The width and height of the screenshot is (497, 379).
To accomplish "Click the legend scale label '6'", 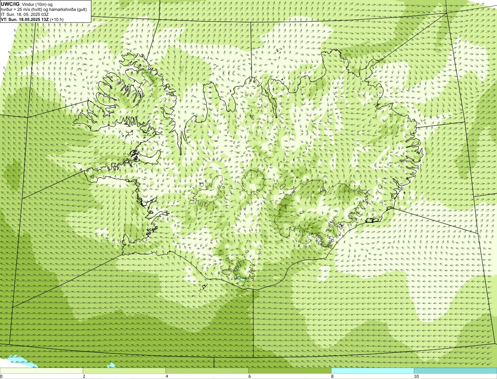I will (250, 376).
